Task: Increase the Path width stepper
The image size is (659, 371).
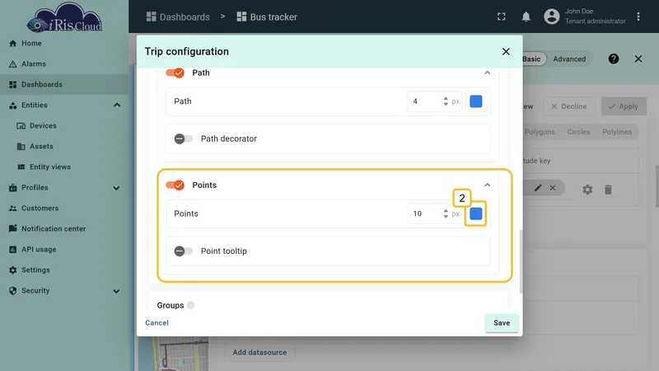Action: pyautogui.click(x=446, y=99)
